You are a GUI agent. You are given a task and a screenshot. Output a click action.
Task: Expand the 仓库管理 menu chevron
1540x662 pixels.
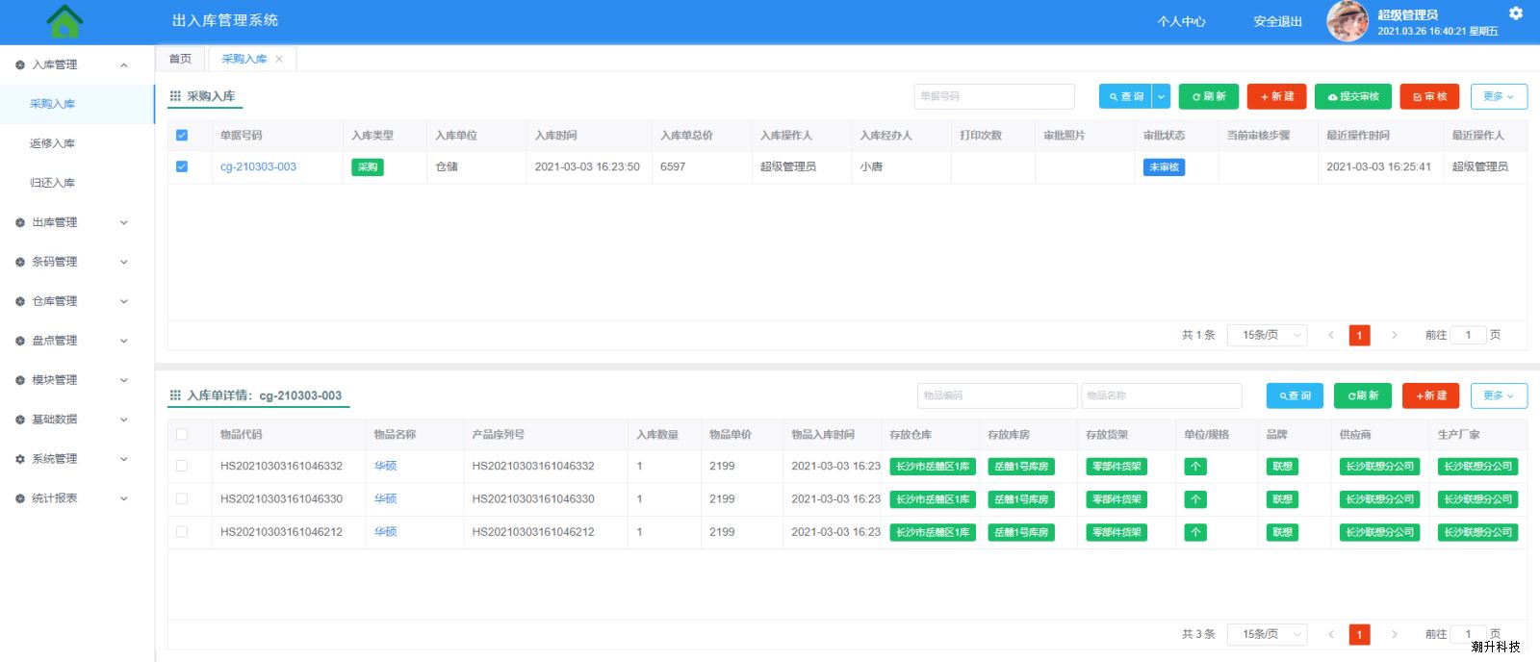click(x=124, y=301)
